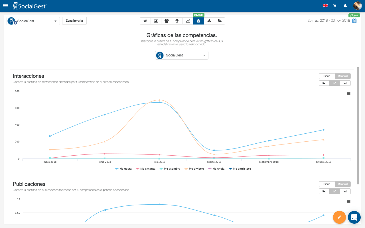Screen dimensions: 365x228
Task: Open the shopping cart icon
Action: 335,6
